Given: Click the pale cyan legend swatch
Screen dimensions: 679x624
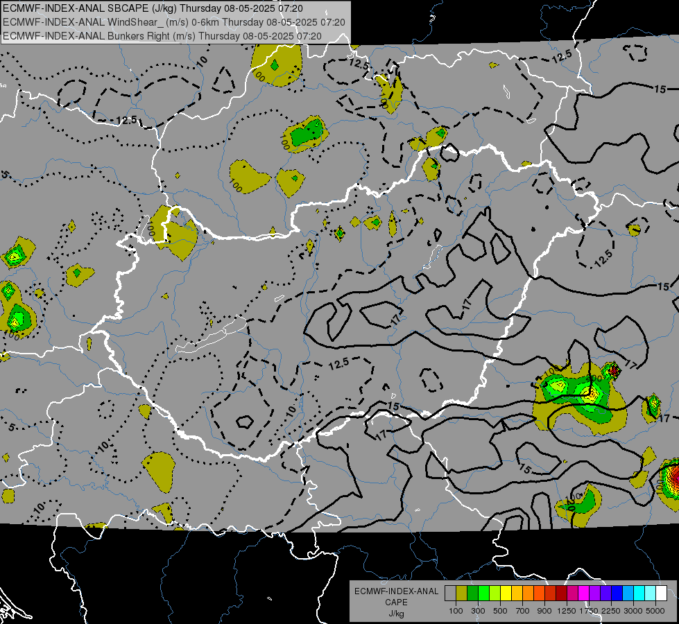Looking at the screenshot, I should (651, 593).
